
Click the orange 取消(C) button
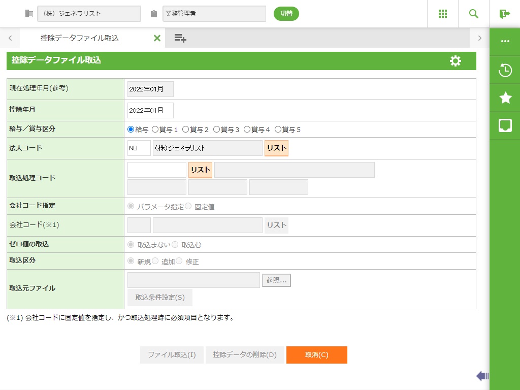coord(316,355)
